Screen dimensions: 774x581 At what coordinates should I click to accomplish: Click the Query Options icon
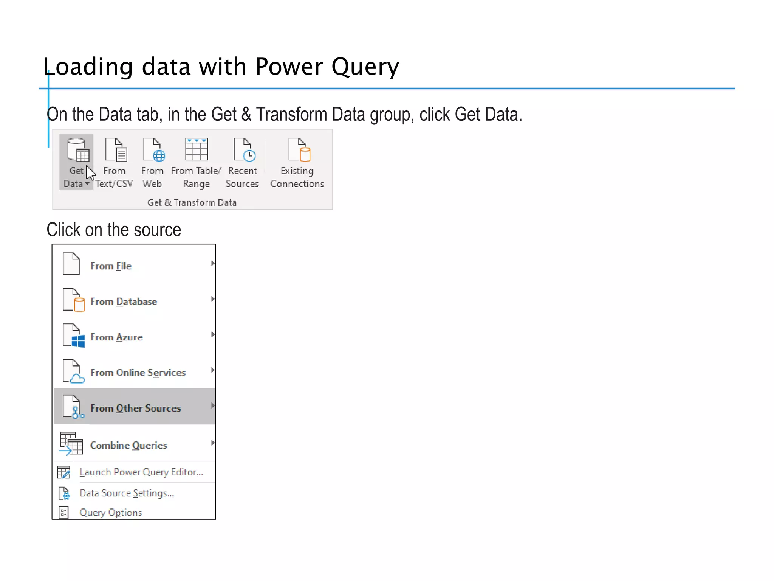(x=63, y=513)
